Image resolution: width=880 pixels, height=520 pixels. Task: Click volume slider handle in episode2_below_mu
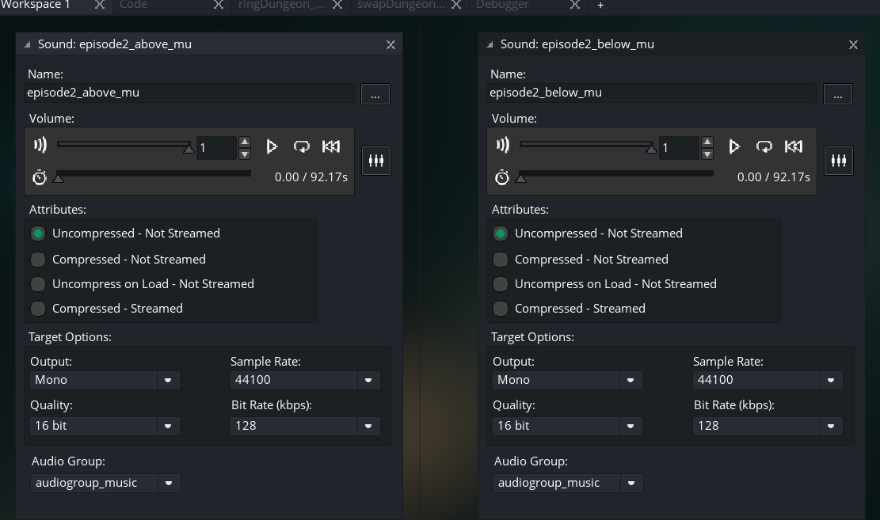651,149
